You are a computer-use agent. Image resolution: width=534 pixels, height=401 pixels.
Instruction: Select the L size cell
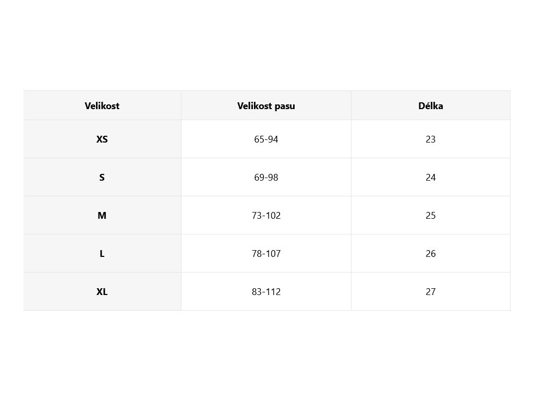[x=102, y=254]
